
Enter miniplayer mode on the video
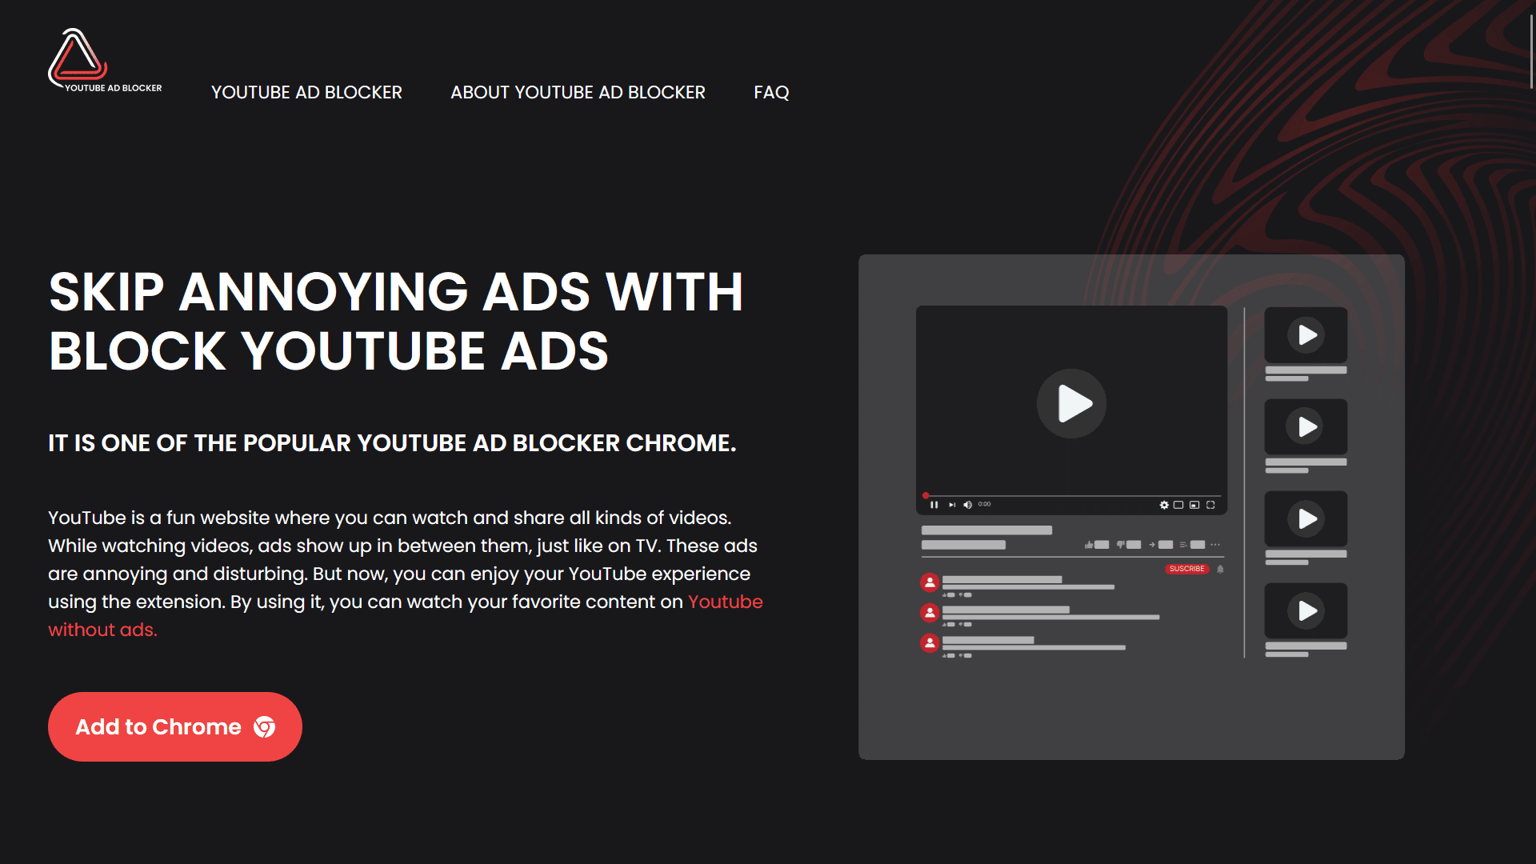pyautogui.click(x=1195, y=504)
